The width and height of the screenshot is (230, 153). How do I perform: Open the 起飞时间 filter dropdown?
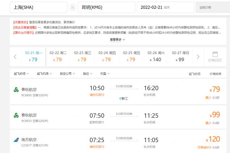[21, 74]
